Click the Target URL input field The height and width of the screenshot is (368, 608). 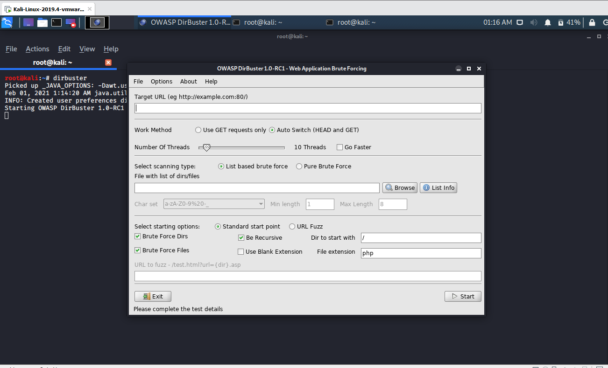308,108
